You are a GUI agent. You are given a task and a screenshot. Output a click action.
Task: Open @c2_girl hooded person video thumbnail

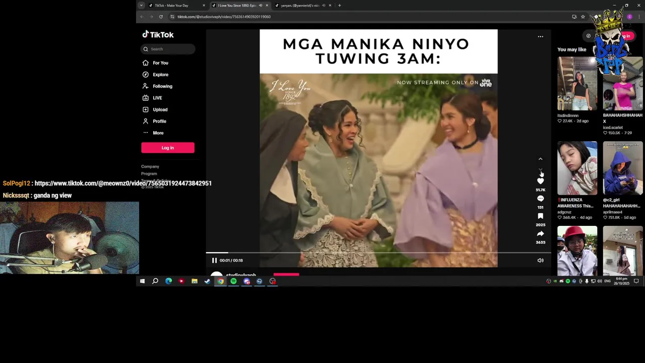[623, 168]
